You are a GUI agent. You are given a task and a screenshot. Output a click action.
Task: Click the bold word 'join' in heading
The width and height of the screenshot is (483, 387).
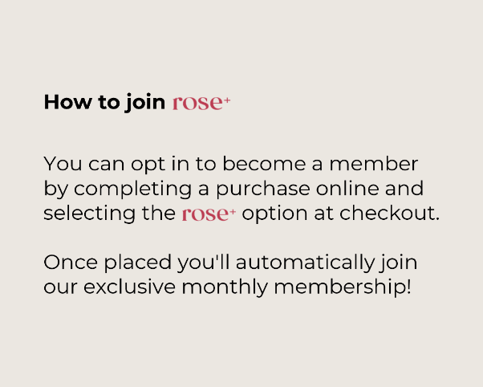point(145,103)
